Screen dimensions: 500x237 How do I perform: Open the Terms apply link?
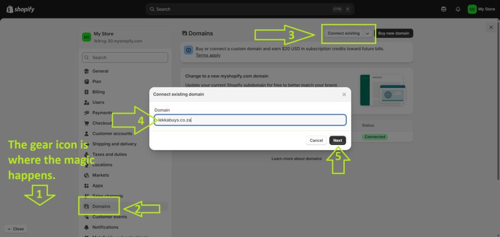(208, 55)
